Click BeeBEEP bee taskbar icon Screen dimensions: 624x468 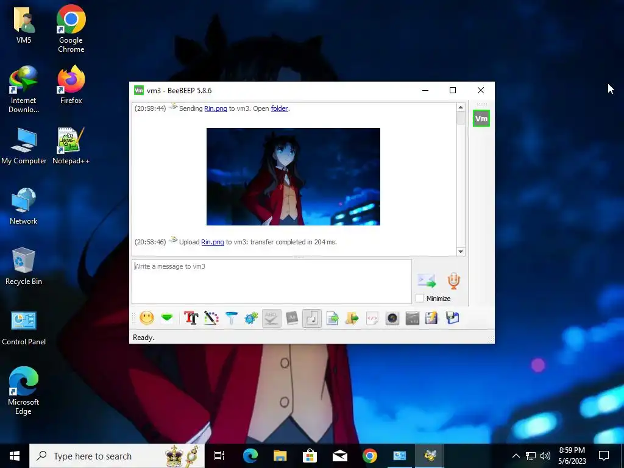[x=430, y=456]
